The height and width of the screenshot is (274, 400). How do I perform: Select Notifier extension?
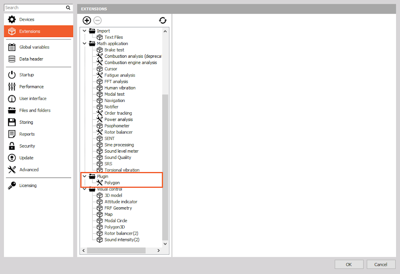(111, 107)
